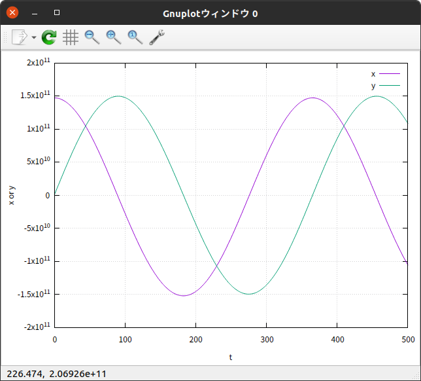Toggle the grid display icon

pos(71,37)
